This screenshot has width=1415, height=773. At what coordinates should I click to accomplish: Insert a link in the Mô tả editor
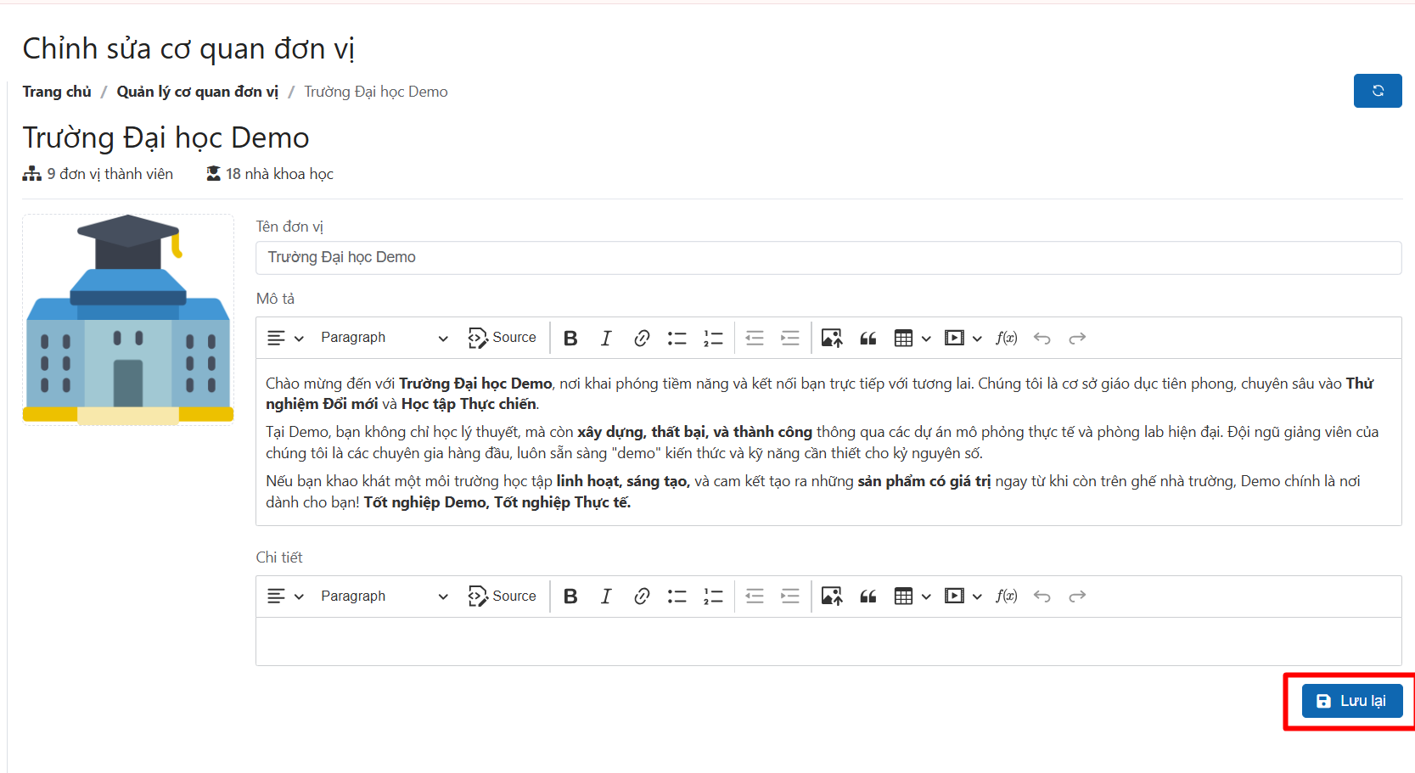coord(642,339)
